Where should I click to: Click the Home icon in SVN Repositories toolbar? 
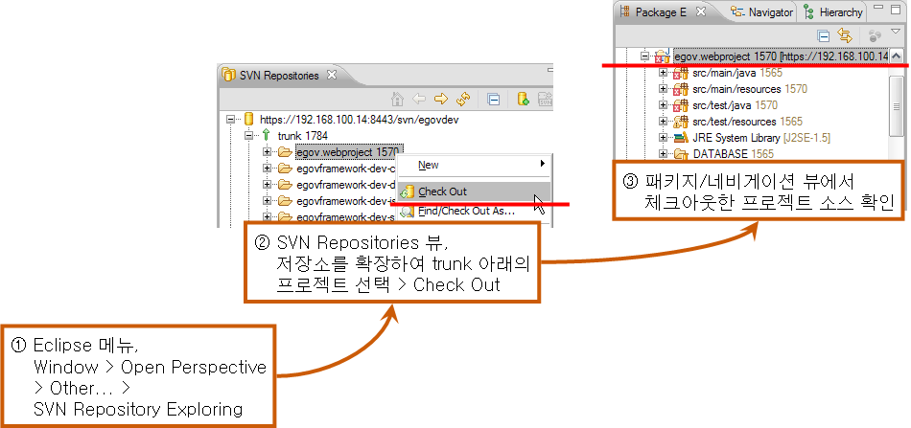click(398, 99)
